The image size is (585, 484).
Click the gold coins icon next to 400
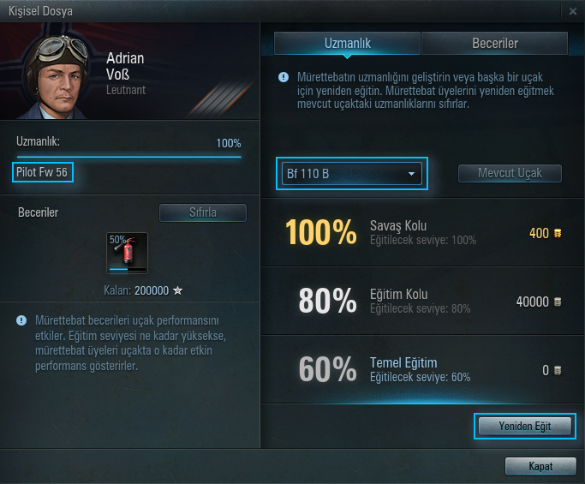click(x=558, y=233)
